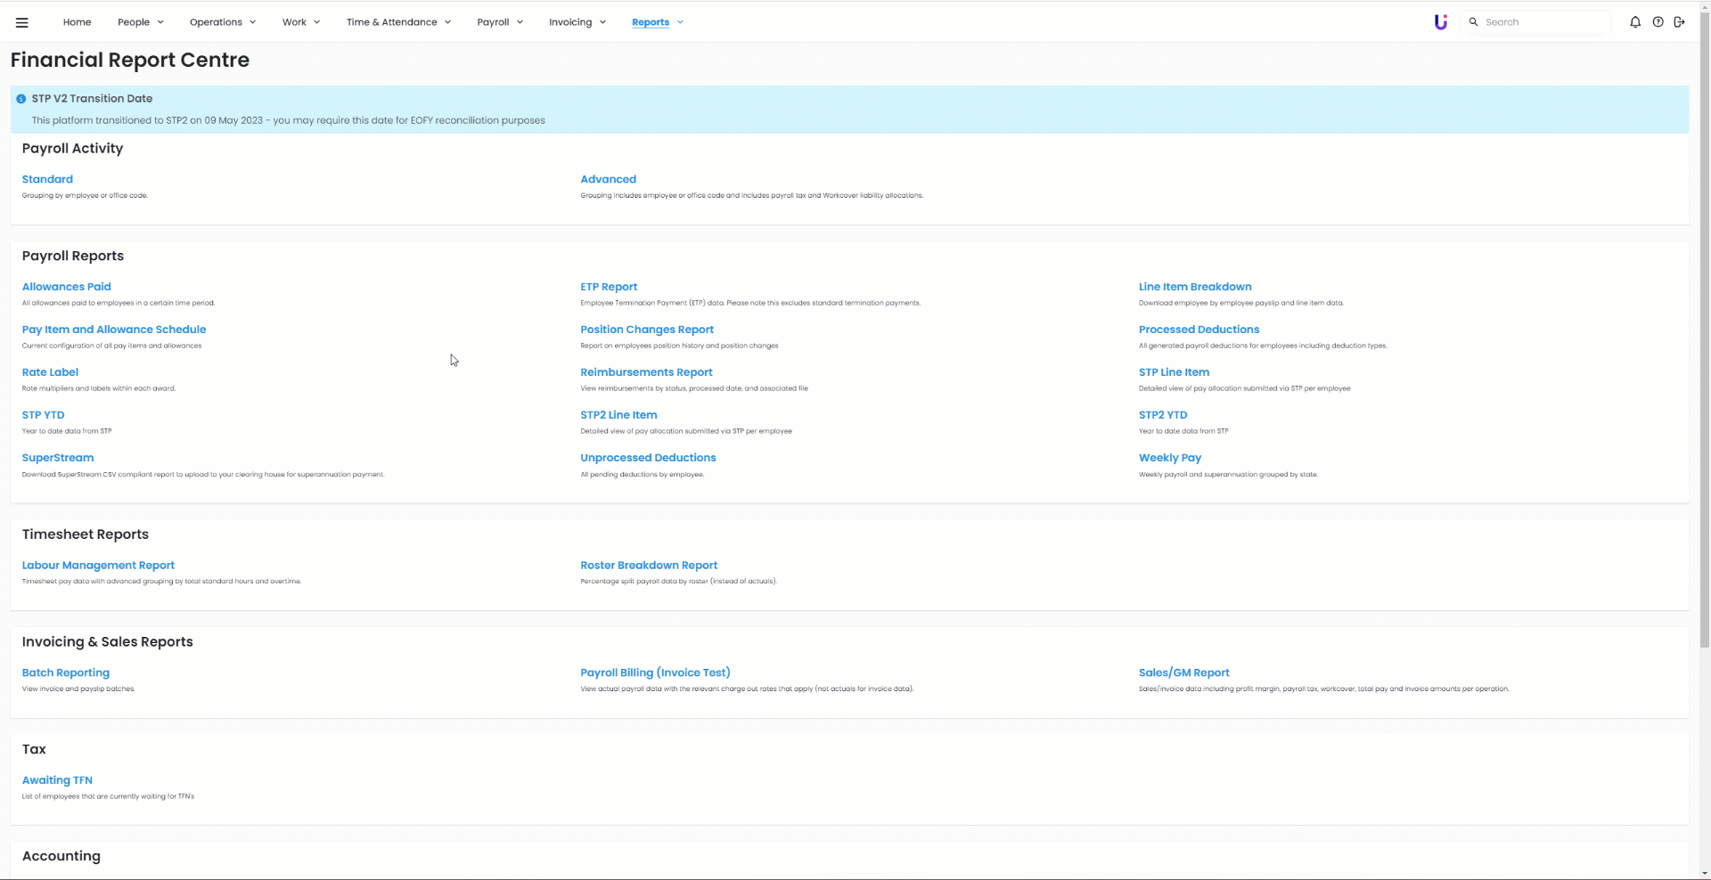This screenshot has height=880, width=1711.
Task: Click the vertical page scrollbar
Action: (1704, 356)
